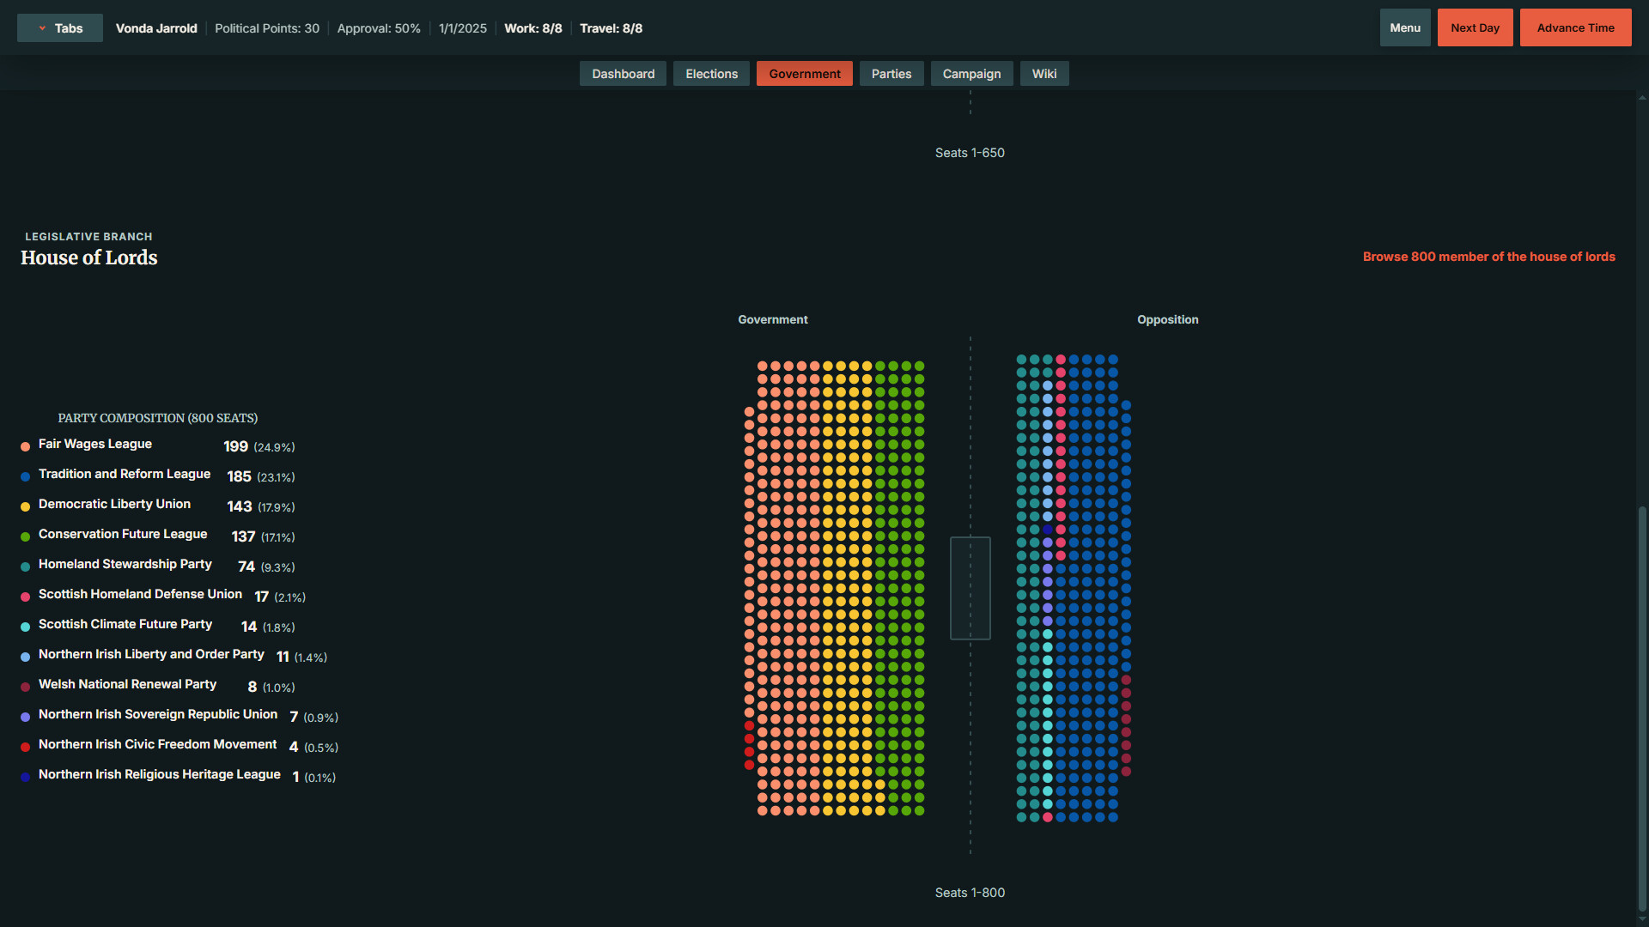1649x927 pixels.
Task: Click the Democratic Liberty Union color dot
Action: 26,506
